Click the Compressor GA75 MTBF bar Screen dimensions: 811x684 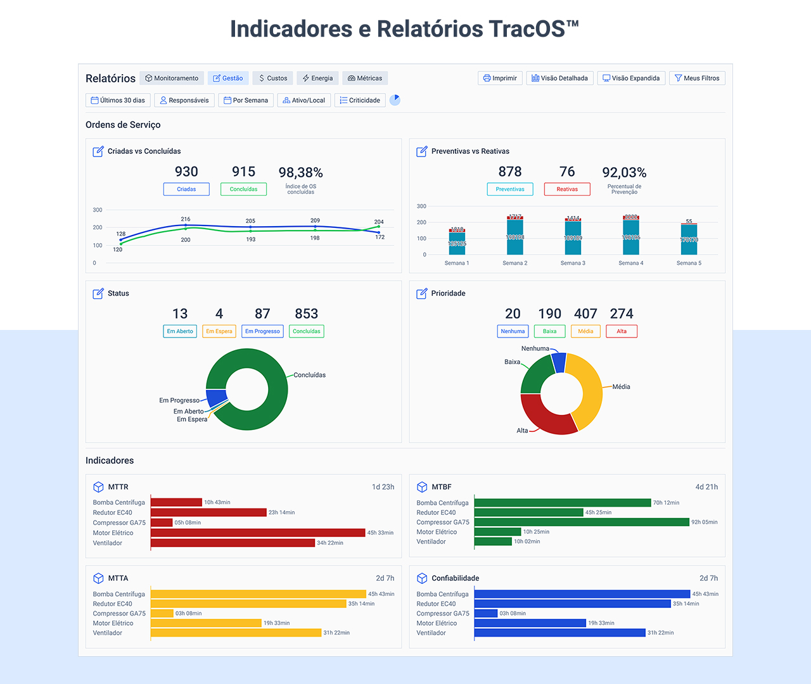tap(582, 522)
